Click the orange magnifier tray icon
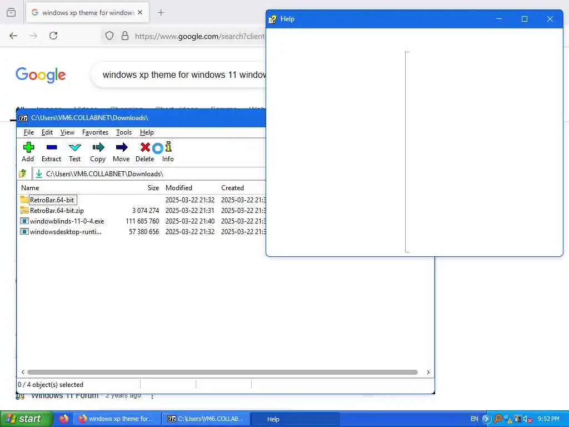Viewport: 569px width, 427px height. coord(498,419)
